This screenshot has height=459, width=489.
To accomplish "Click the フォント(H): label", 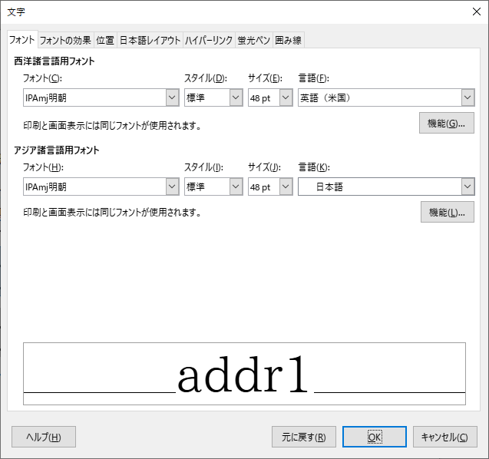I will click(x=43, y=167).
